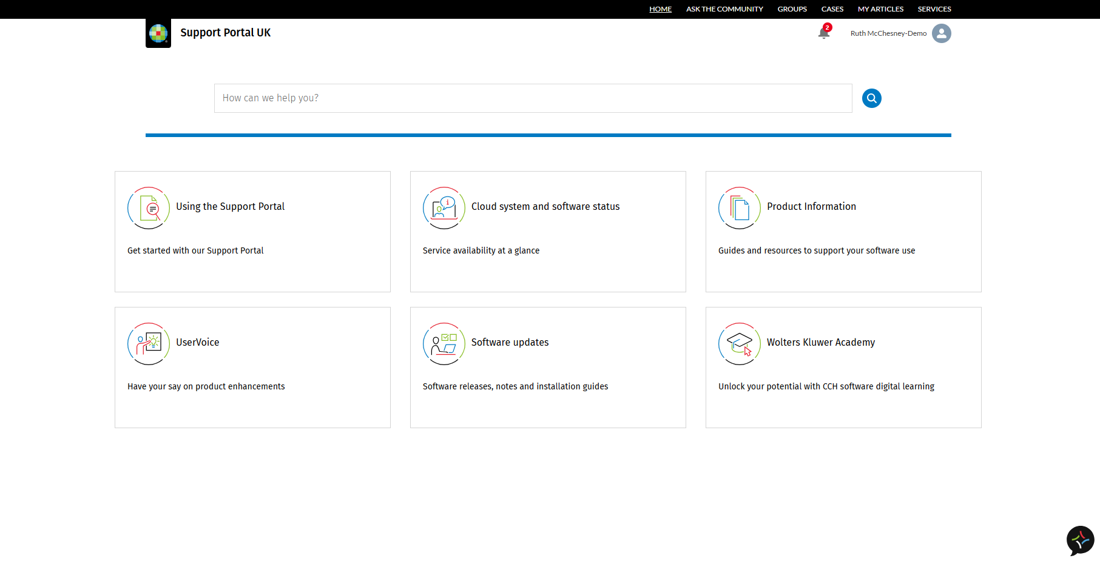
Task: Open the My Articles menu item
Action: 880,9
